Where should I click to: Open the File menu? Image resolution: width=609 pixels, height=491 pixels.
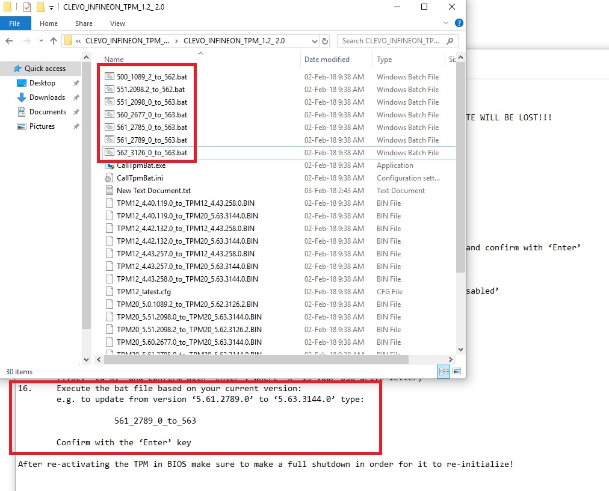pyautogui.click(x=15, y=23)
